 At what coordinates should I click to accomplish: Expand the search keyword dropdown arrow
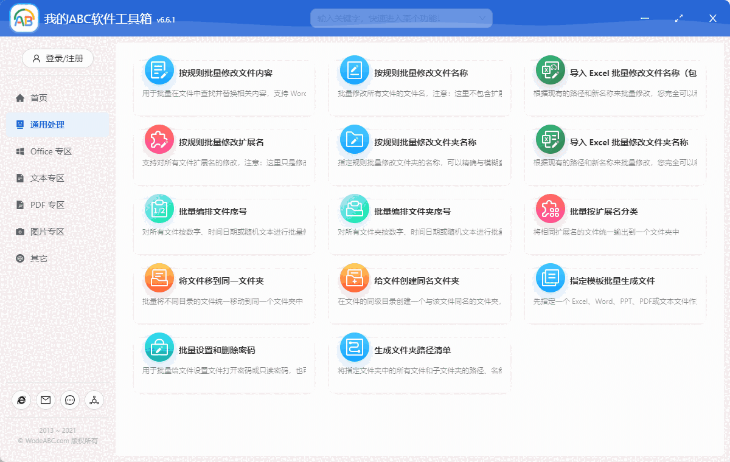point(484,18)
